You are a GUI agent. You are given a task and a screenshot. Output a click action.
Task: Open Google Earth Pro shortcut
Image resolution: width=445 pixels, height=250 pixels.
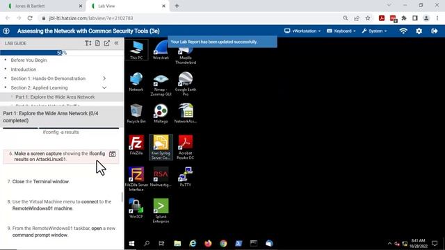[186, 84]
